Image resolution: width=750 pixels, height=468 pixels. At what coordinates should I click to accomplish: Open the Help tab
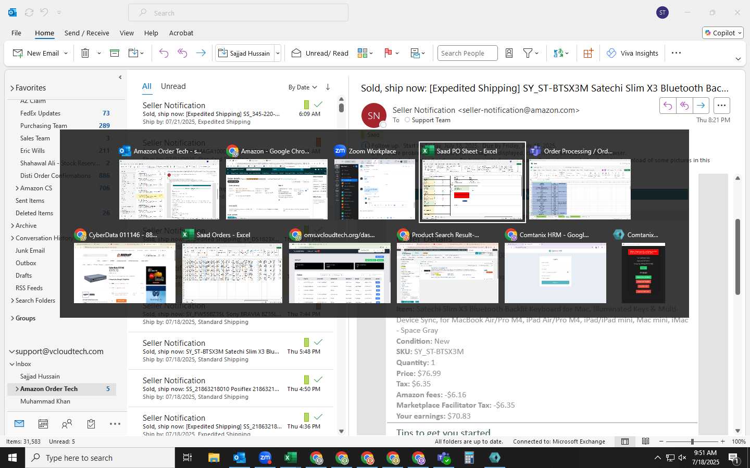coord(151,33)
